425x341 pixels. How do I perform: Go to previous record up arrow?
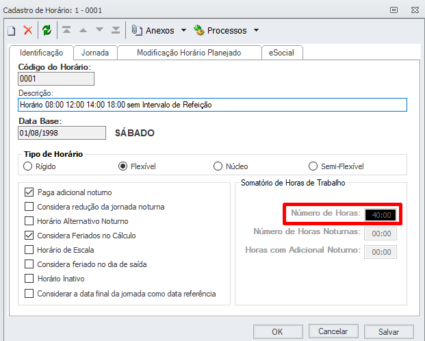(x=83, y=30)
